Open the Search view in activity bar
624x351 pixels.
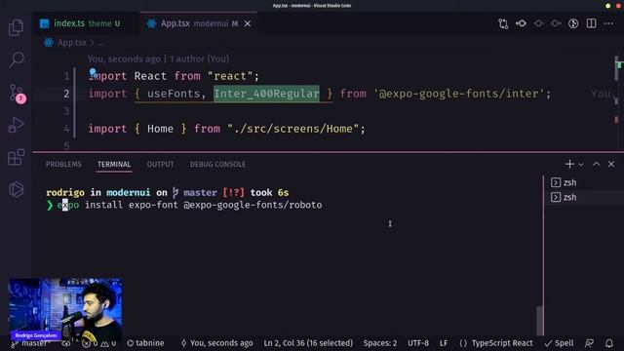click(17, 59)
